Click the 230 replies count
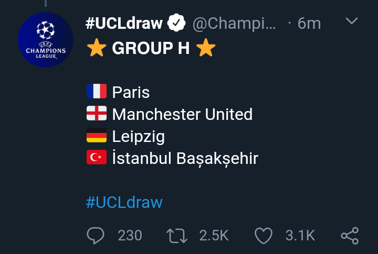The width and height of the screenshot is (378, 254). click(x=130, y=236)
